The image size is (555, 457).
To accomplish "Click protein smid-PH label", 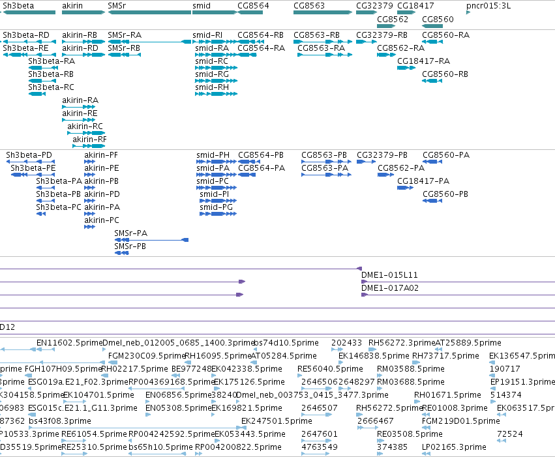I will 213,155.
